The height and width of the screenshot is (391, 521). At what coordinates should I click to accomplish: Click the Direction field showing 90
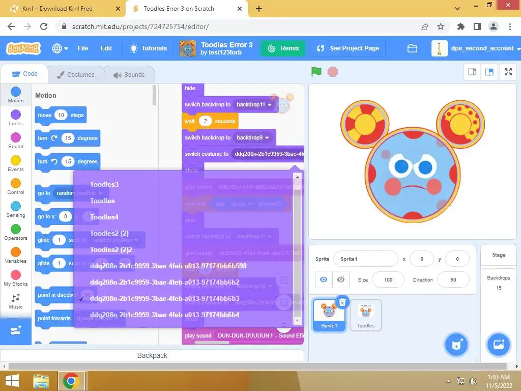click(x=453, y=280)
